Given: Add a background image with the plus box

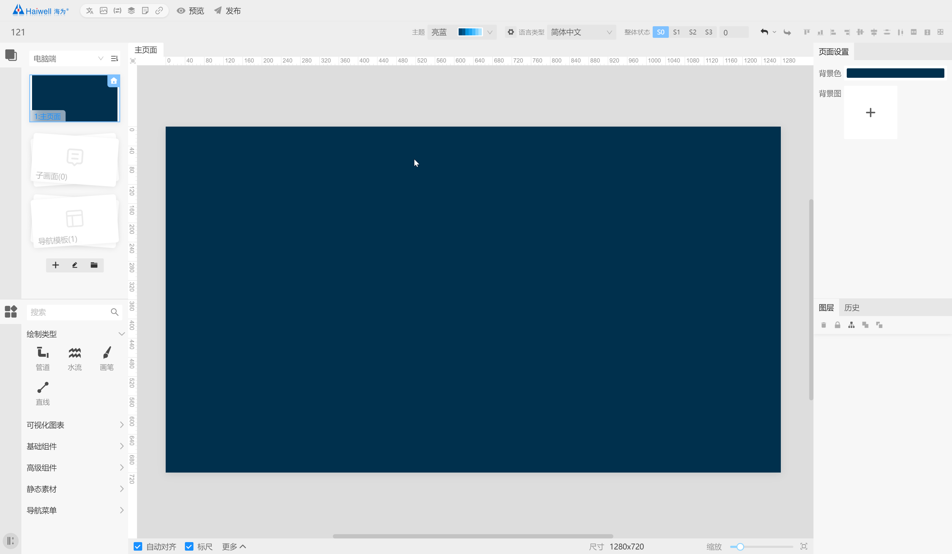Looking at the screenshot, I should coord(871,112).
